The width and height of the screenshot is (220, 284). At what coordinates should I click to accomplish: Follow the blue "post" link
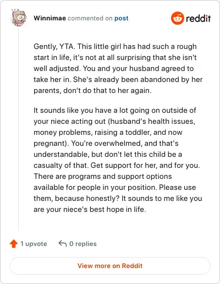122,18
